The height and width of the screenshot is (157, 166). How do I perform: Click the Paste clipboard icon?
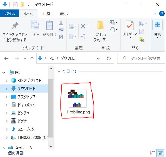pyautogui.click(x=50, y=25)
